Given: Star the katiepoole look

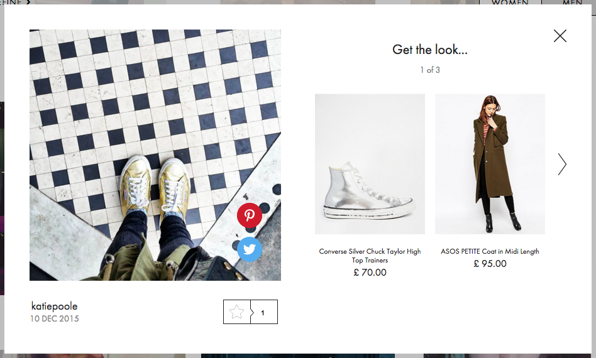Looking at the screenshot, I should (x=236, y=312).
